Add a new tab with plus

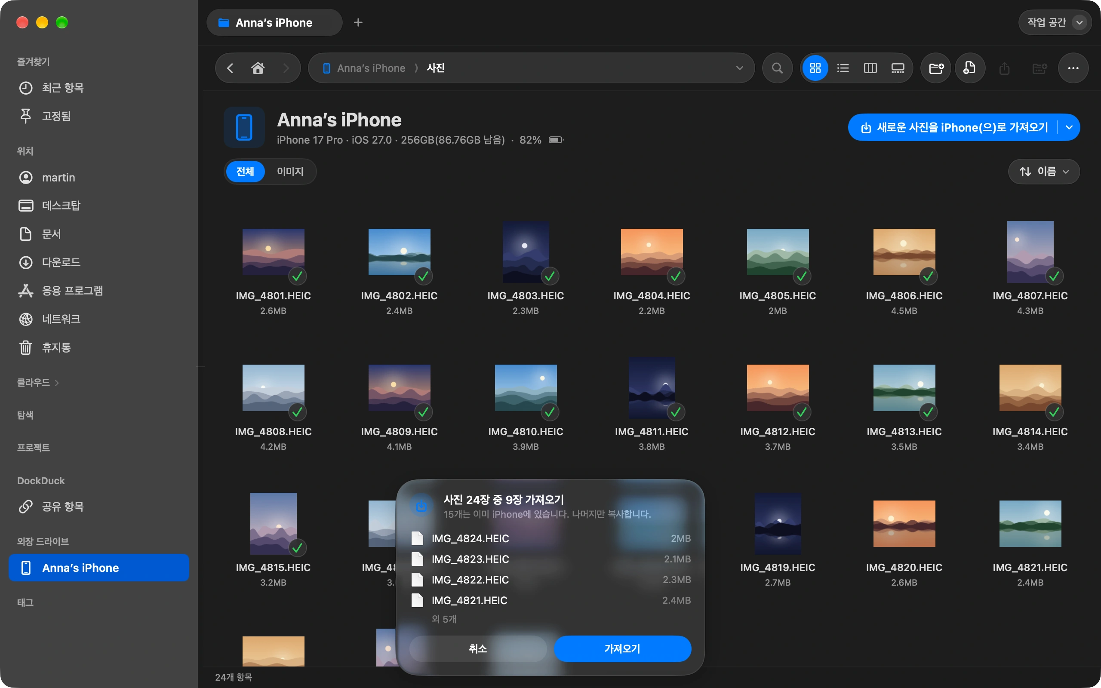tap(358, 22)
